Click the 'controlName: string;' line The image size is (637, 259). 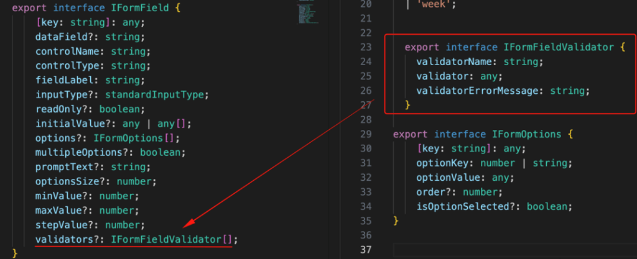pyautogui.click(x=93, y=52)
